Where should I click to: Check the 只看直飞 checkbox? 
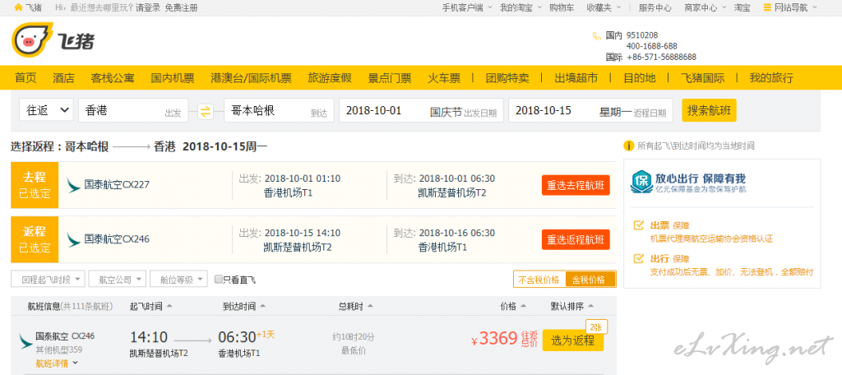click(x=218, y=279)
